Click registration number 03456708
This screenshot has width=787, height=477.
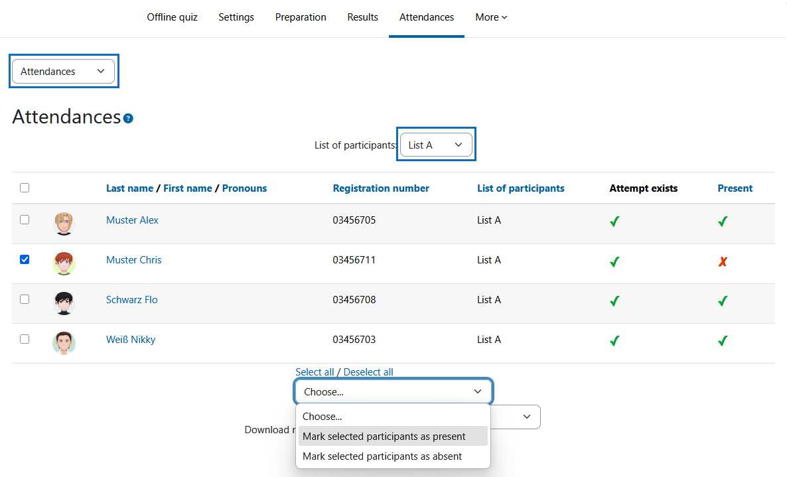click(354, 300)
